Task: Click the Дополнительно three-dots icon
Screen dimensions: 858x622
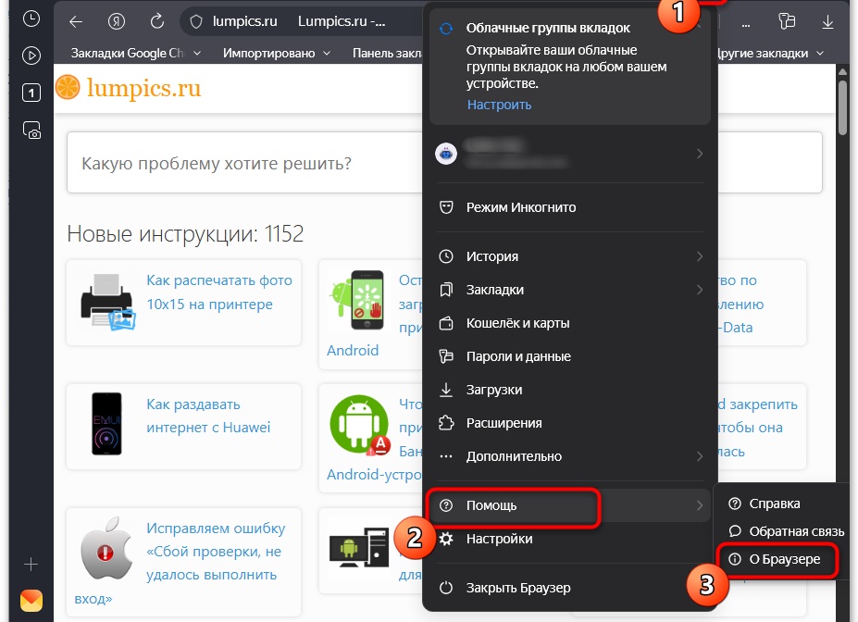Action: pyautogui.click(x=446, y=456)
